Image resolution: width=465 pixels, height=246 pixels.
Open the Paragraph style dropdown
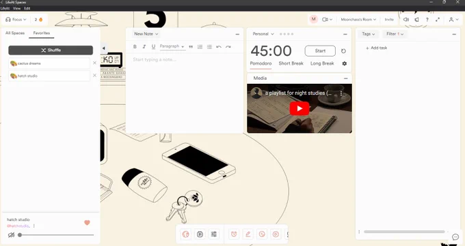tap(172, 47)
